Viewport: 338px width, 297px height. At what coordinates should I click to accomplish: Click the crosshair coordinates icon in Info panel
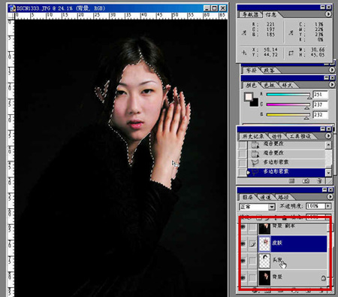[244, 53]
